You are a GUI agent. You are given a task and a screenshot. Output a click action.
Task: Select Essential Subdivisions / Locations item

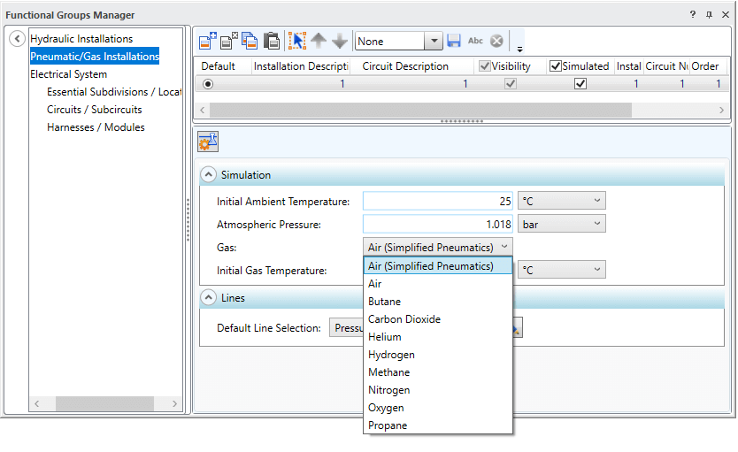(x=114, y=92)
